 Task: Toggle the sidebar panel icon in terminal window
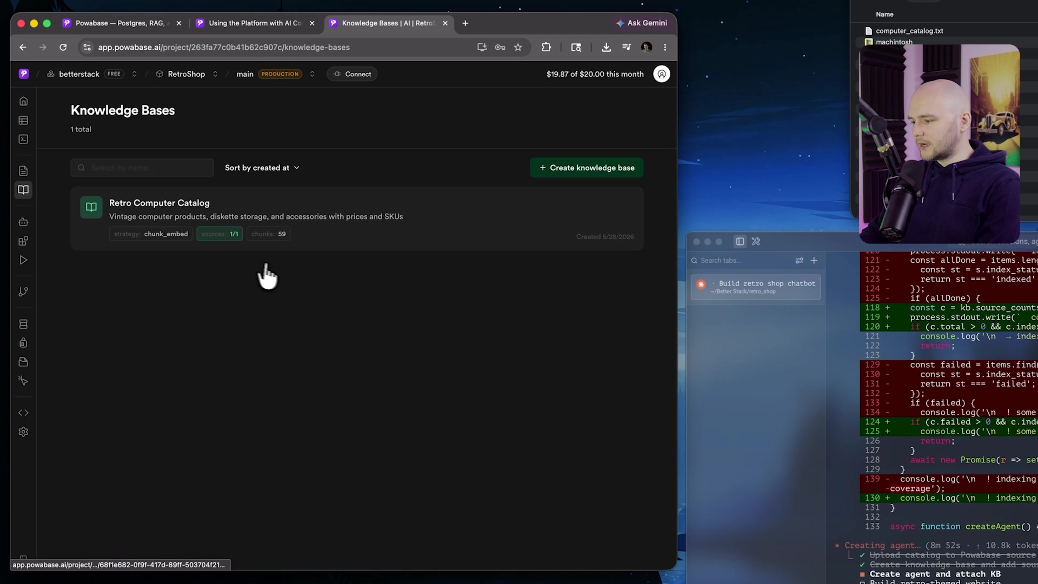click(740, 241)
